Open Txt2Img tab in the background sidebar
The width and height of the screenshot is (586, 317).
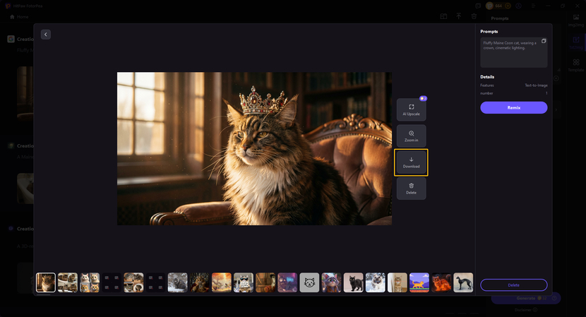pyautogui.click(x=576, y=43)
